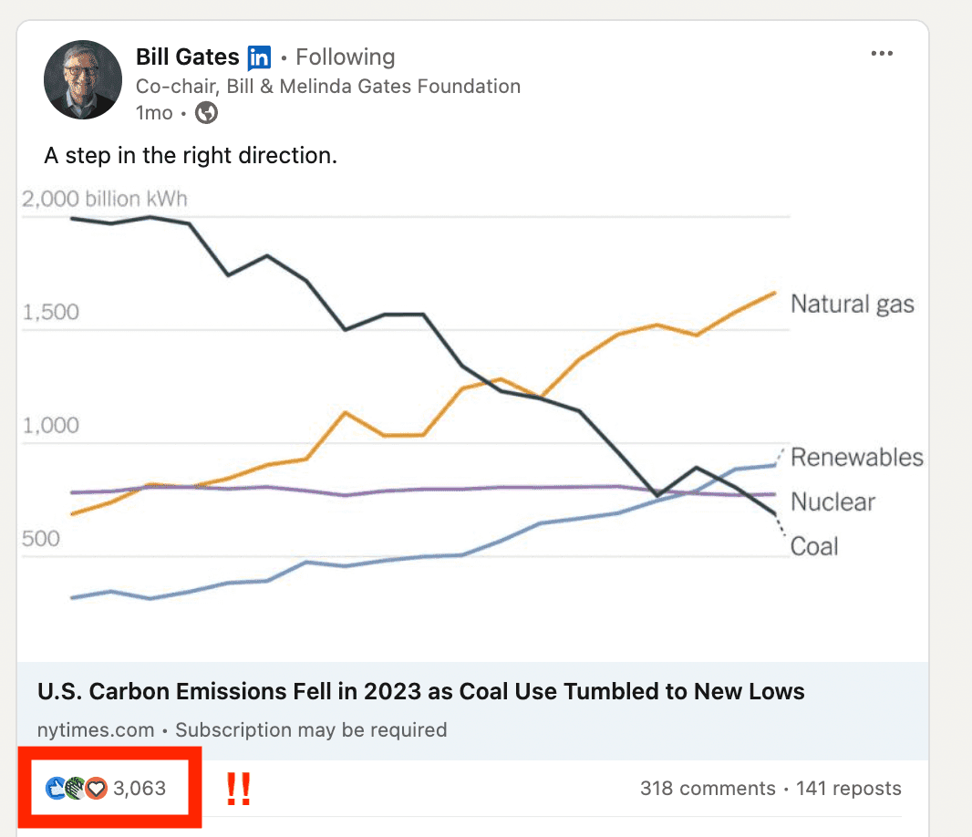Image resolution: width=972 pixels, height=837 pixels.
Task: Click the Natural gas line label on the chart
Action: click(x=852, y=304)
